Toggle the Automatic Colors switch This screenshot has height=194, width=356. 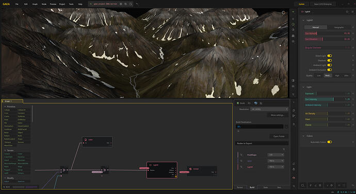click(330, 142)
